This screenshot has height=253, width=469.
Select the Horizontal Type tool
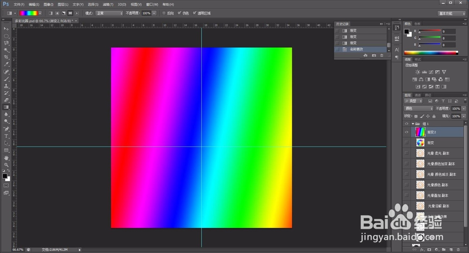coord(6,136)
